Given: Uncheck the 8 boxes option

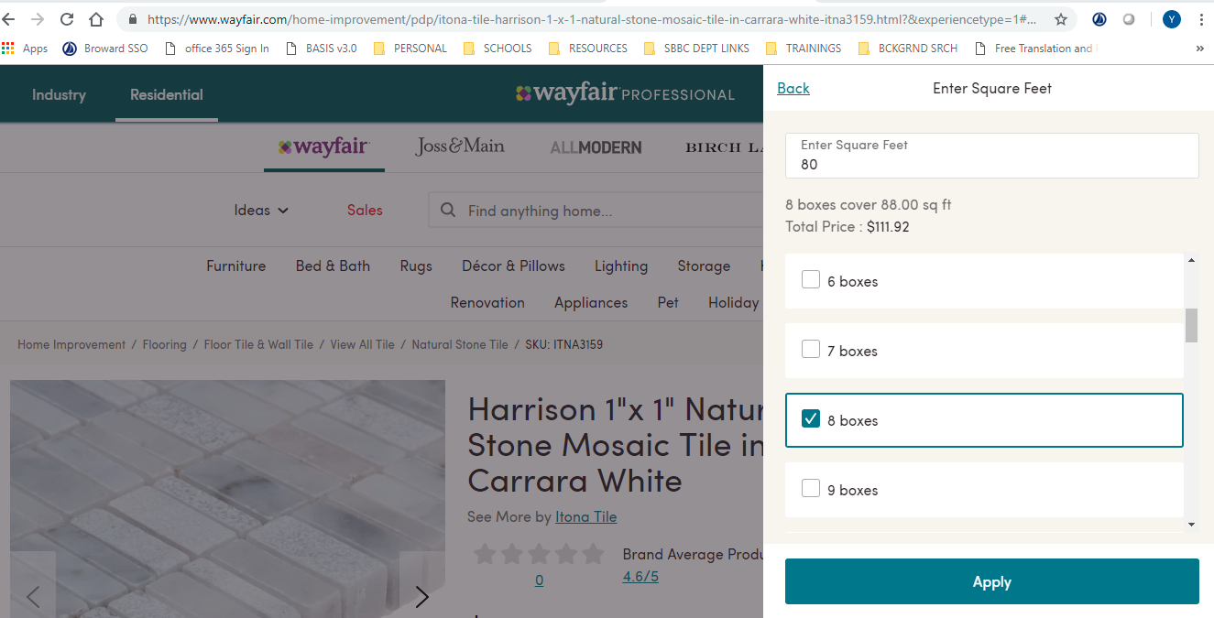Looking at the screenshot, I should pos(811,419).
